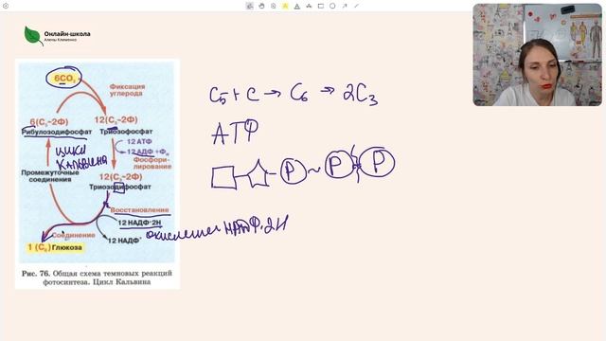Click the Рис. 76 figure caption
The width and height of the screenshot is (606, 341).
[x=97, y=278]
